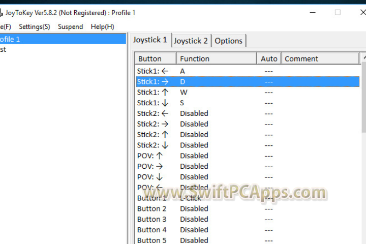The image size is (366, 244).
Task: Select the POV right arrow row
Action: pyautogui.click(x=248, y=166)
